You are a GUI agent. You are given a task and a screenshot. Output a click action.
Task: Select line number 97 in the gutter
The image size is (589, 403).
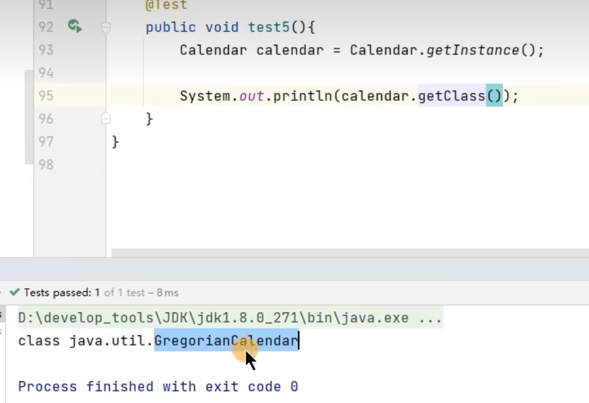pyautogui.click(x=46, y=142)
